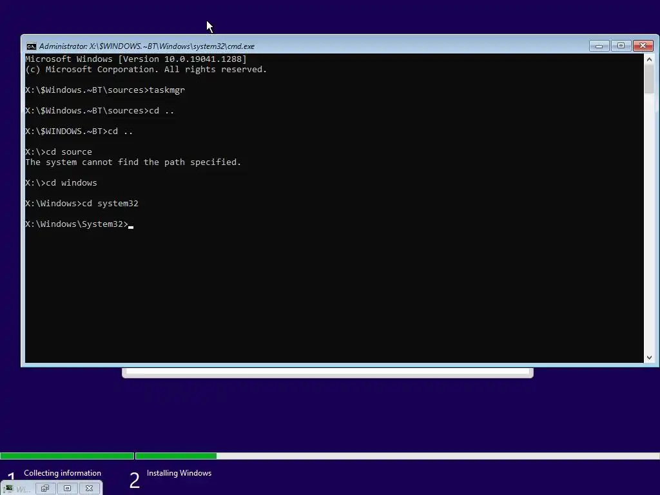
Task: Click the "X:\Windows>cd system32" line
Action: (82, 203)
